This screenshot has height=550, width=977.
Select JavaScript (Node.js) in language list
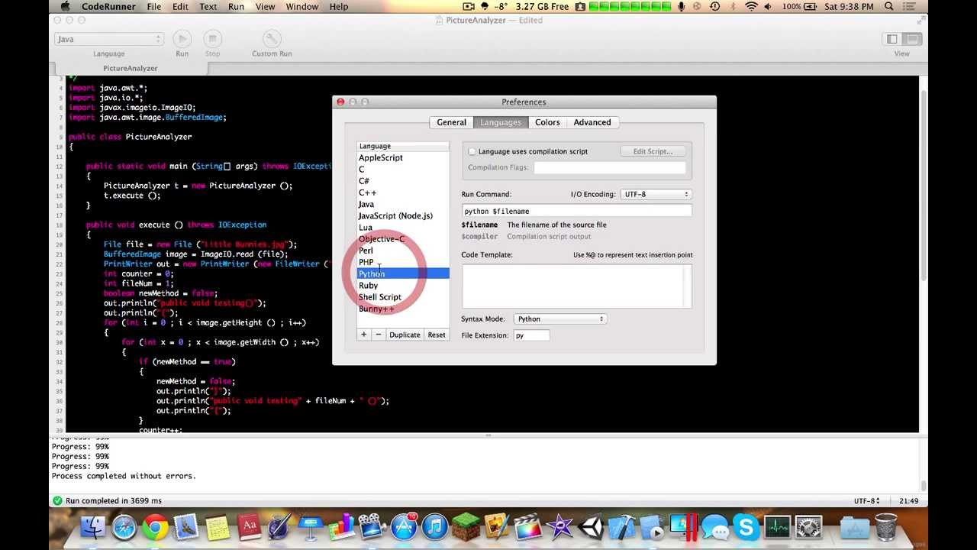pos(403,216)
